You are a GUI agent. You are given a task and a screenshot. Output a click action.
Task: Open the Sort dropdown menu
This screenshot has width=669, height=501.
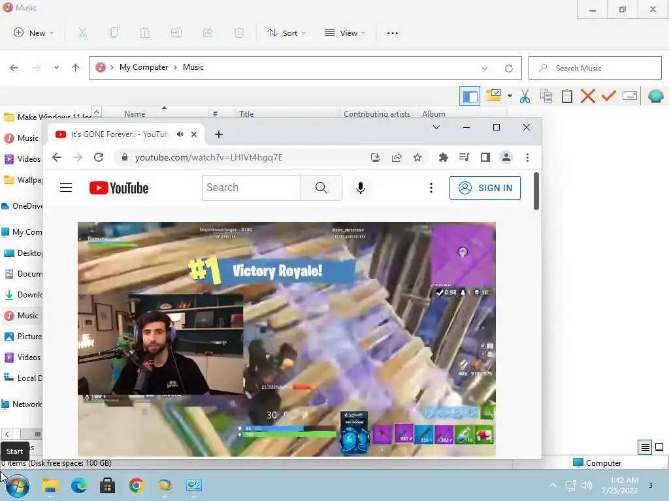286,33
